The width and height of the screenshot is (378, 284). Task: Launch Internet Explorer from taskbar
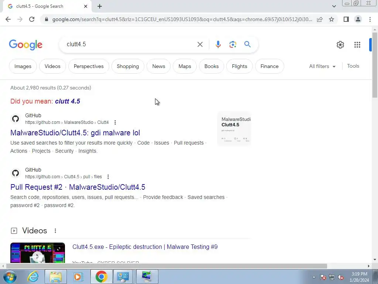[x=33, y=277]
